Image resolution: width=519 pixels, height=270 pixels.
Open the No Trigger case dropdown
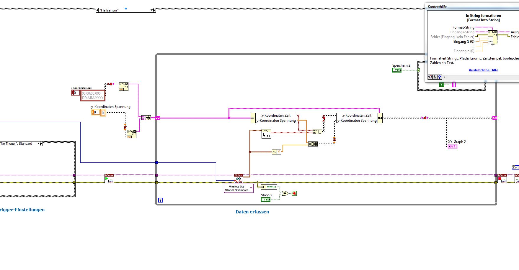click(x=38, y=144)
